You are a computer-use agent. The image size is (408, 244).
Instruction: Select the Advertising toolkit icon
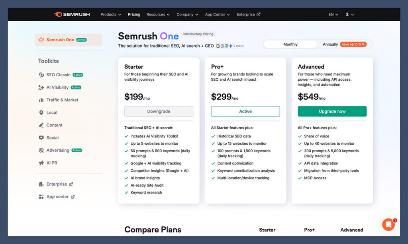[40, 150]
